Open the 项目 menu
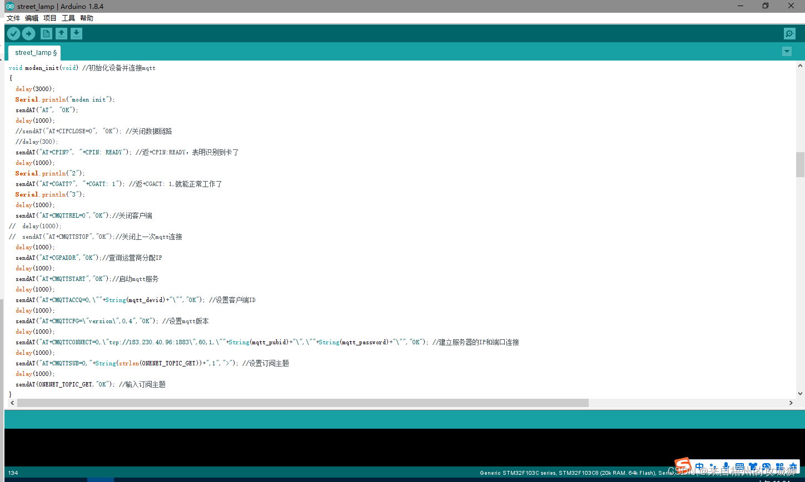 pos(50,18)
